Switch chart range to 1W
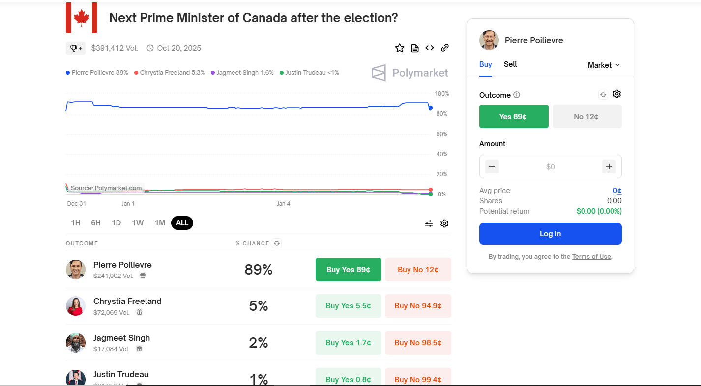The height and width of the screenshot is (386, 701). click(x=138, y=223)
